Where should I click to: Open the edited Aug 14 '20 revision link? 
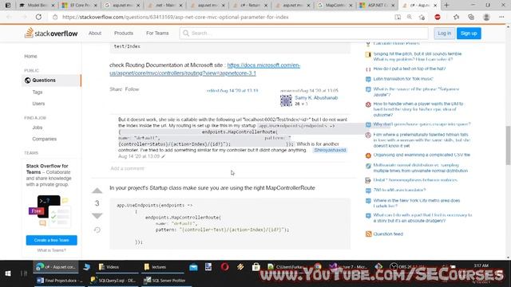coord(232,91)
